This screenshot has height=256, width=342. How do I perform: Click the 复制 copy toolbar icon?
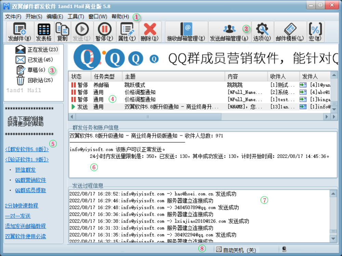[62, 32]
